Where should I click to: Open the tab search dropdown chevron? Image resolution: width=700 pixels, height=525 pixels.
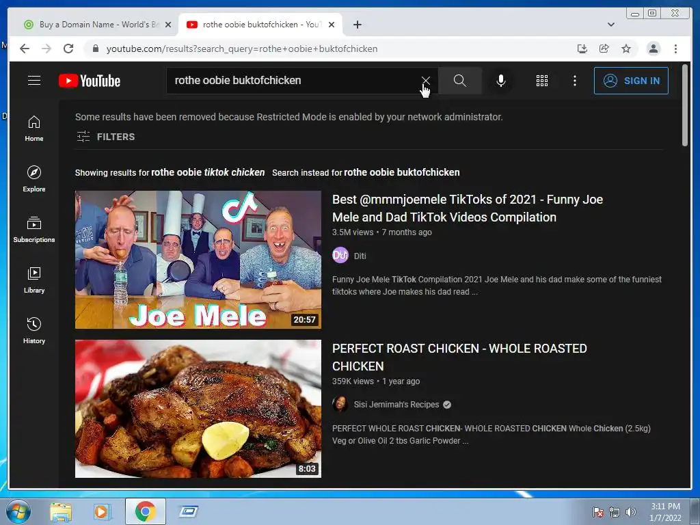[610, 25]
